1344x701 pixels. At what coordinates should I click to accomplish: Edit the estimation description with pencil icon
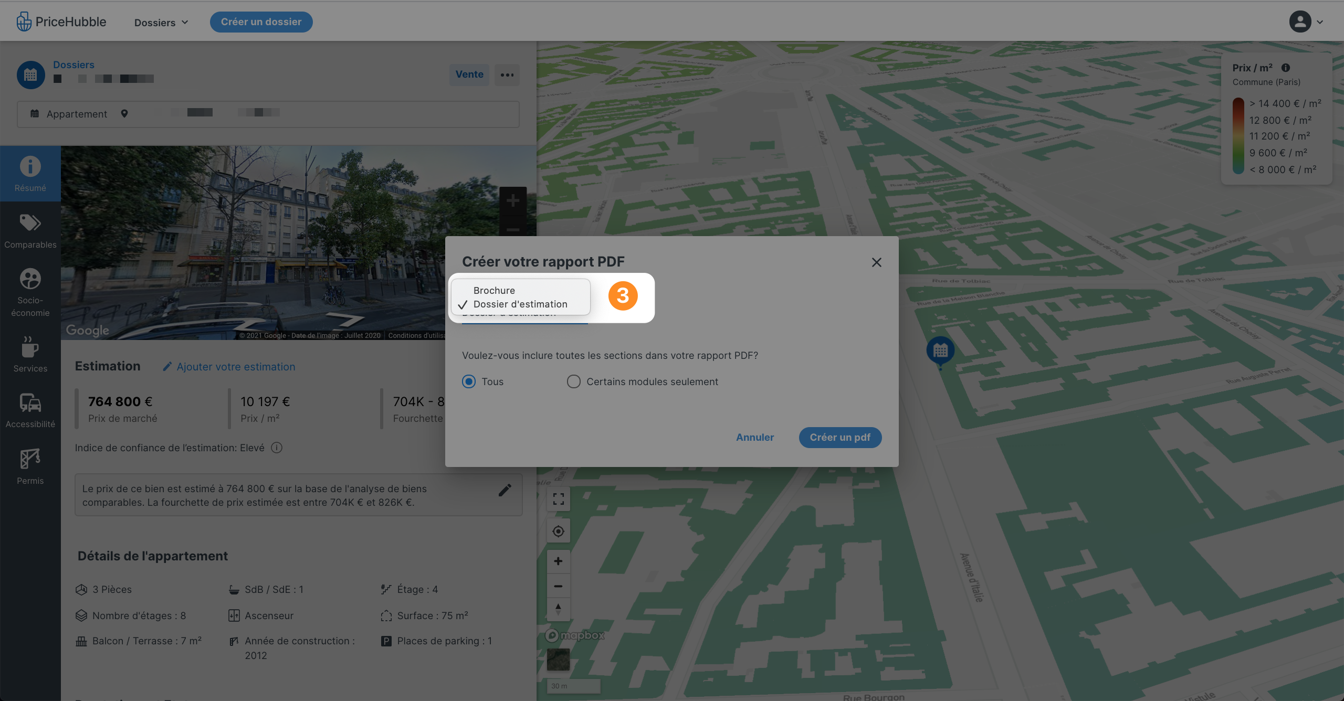(505, 490)
